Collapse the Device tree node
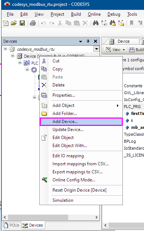The width and height of the screenshot is (144, 231). [x=12, y=56]
